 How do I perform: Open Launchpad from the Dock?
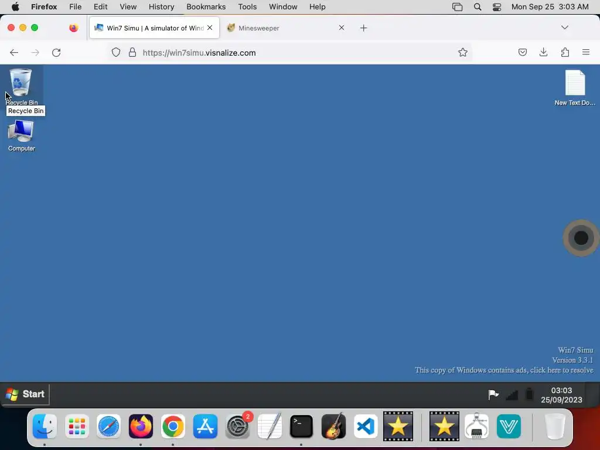77,426
